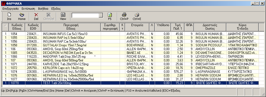266x97 pixels.
Task: Click the Home edit record icon
Action: 22,17
